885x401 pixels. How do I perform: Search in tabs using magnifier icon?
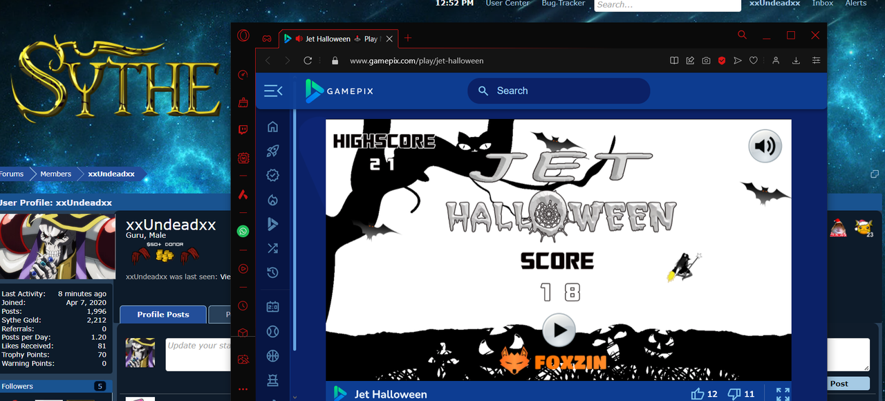coord(742,35)
